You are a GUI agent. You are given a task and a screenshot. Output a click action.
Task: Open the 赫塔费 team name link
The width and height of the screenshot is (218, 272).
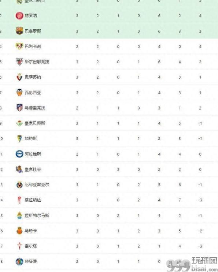point(31,261)
